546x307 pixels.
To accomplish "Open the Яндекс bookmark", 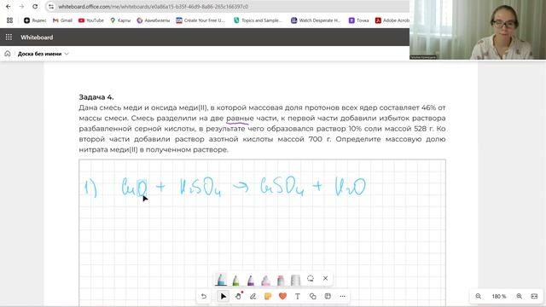I will 35,20.
